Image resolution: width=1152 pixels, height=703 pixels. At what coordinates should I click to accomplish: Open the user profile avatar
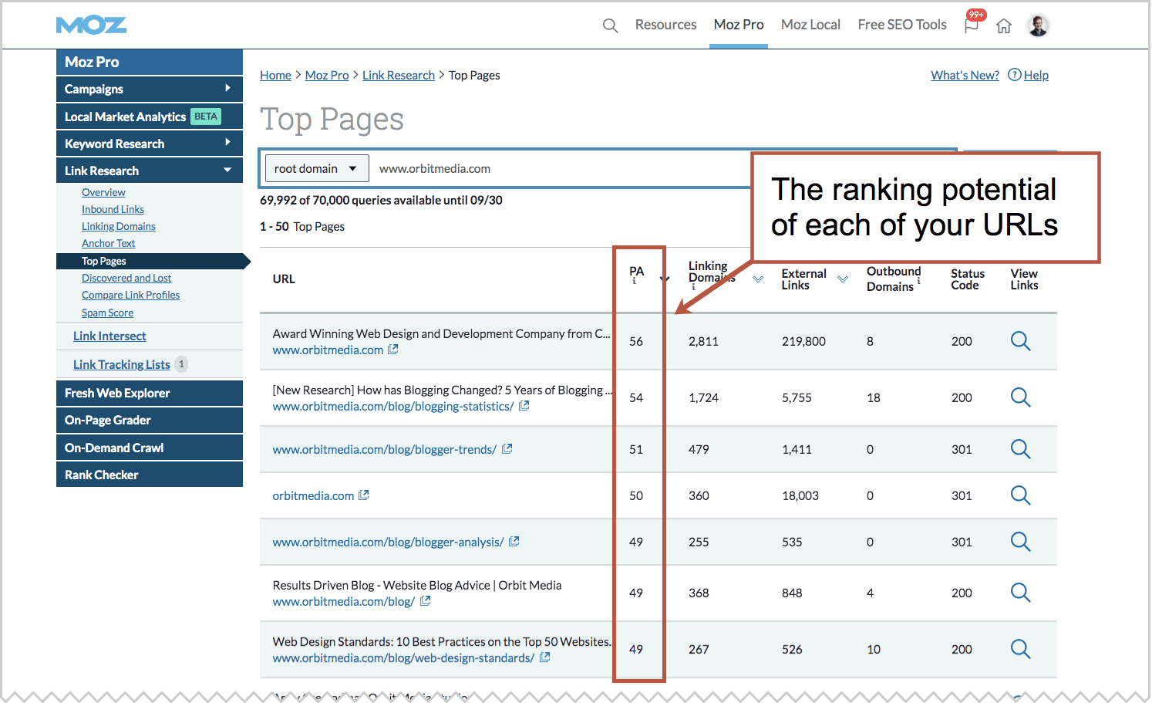click(1039, 25)
